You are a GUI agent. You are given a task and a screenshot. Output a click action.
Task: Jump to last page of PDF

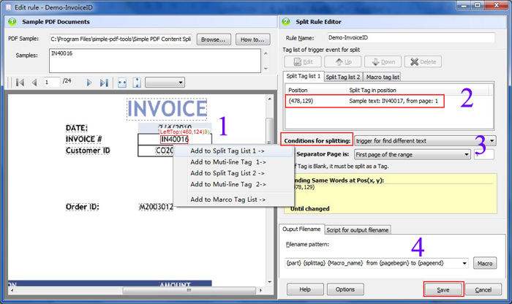(104, 83)
